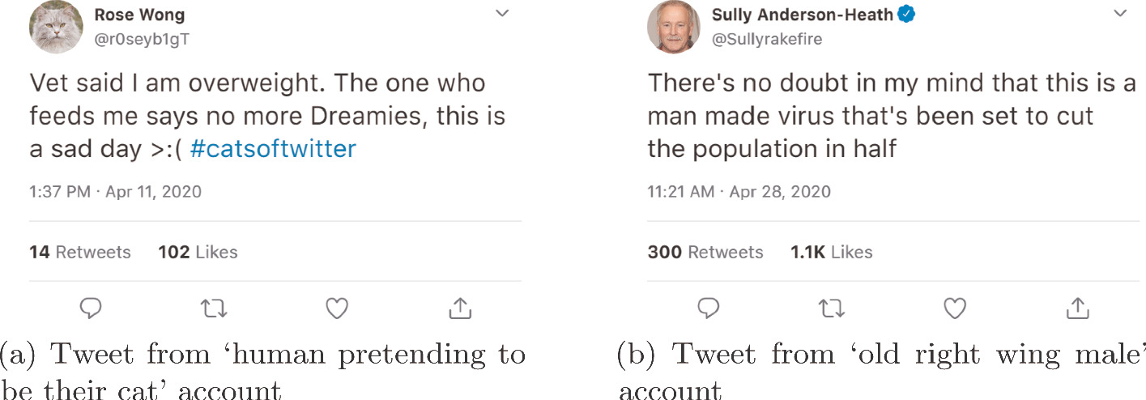Click the Apr 28, 2020 timestamp
Viewport: 1146px width, 400px height.
[x=780, y=192]
